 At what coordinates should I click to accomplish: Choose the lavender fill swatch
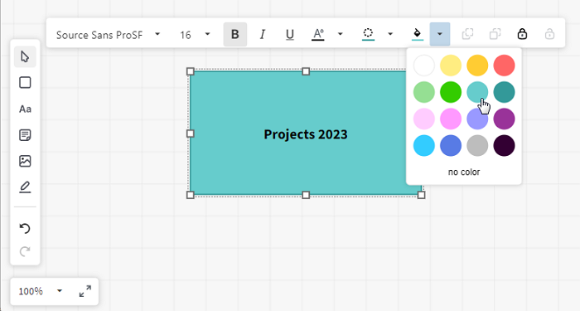(x=477, y=119)
